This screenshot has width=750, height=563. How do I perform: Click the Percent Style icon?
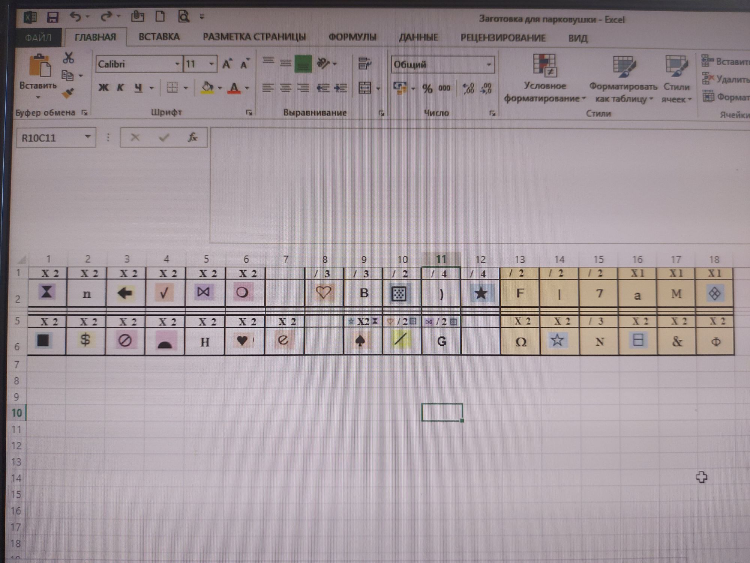point(427,89)
